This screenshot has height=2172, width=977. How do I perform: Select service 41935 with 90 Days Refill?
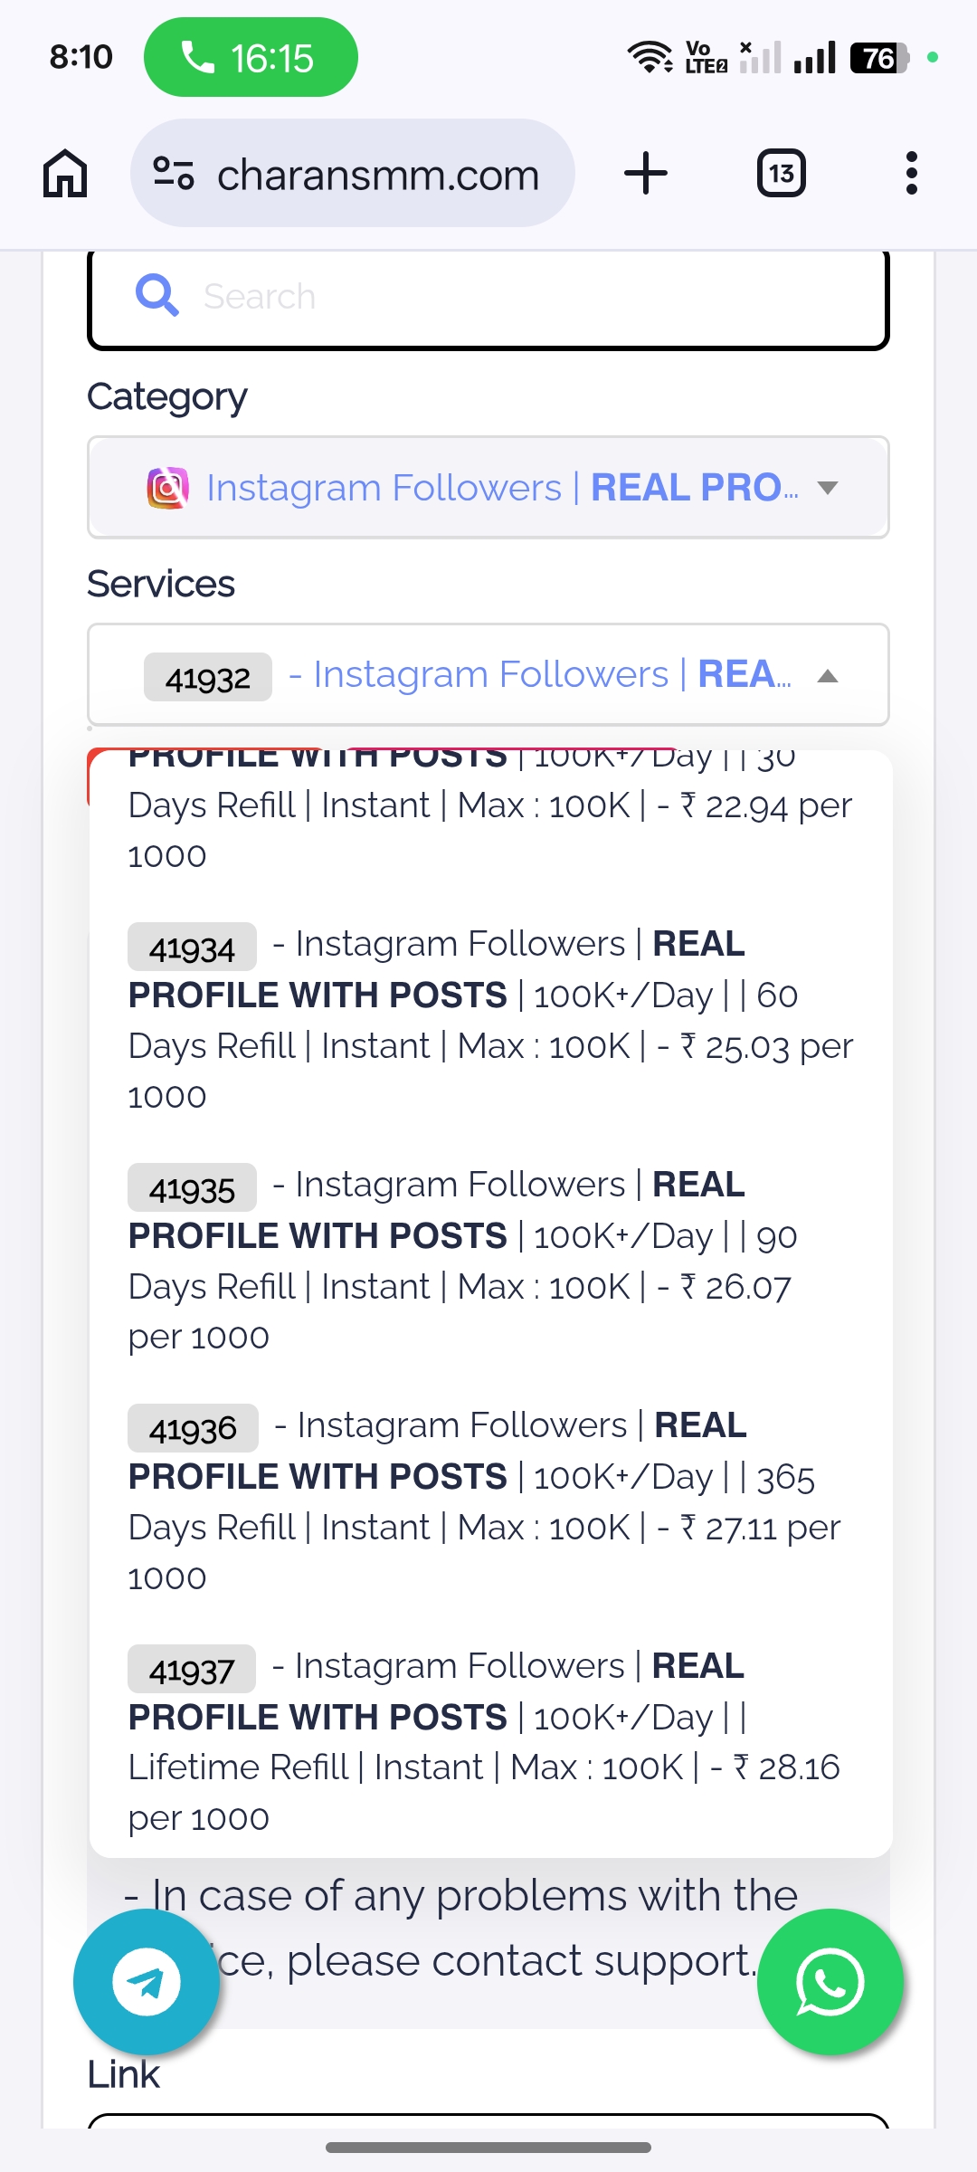488,1261
